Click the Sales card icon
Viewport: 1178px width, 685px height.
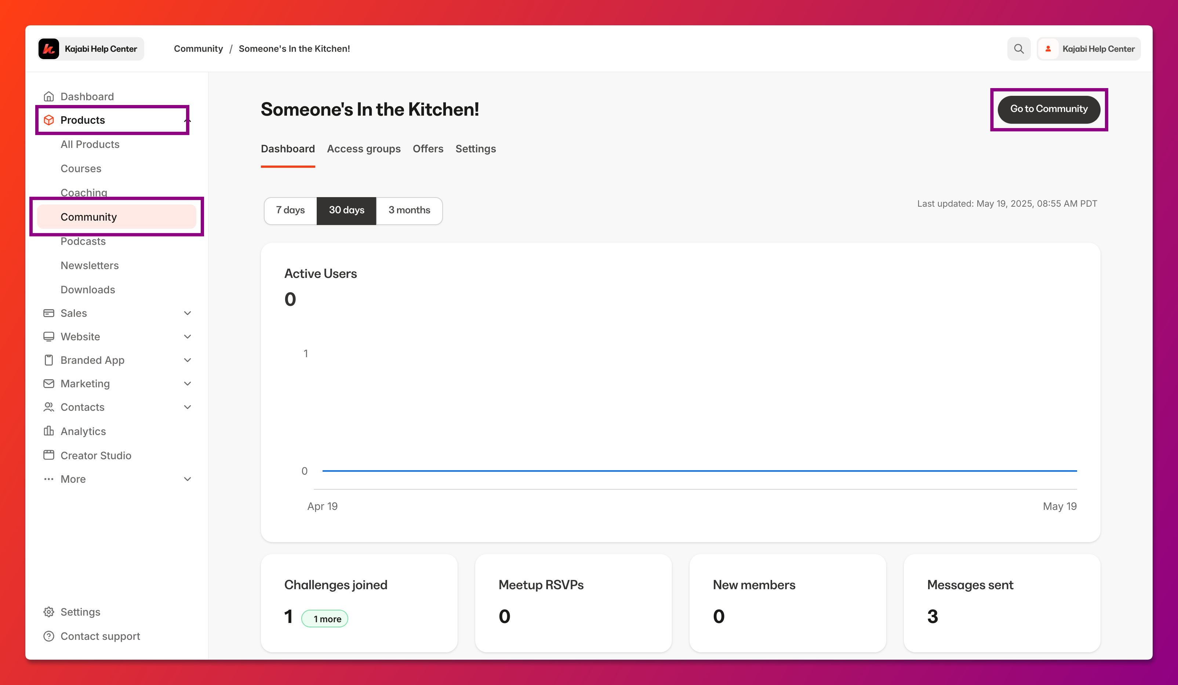(48, 313)
